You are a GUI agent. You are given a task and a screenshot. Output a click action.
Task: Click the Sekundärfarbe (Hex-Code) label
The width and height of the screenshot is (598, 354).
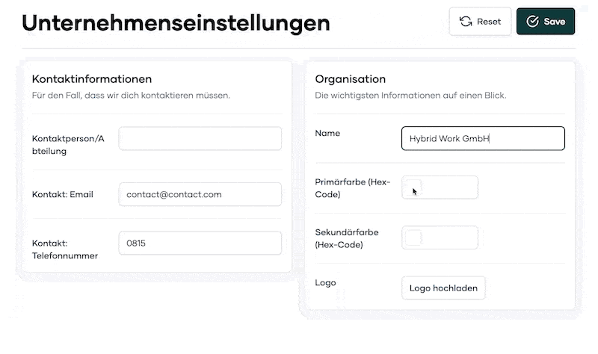[x=347, y=238]
